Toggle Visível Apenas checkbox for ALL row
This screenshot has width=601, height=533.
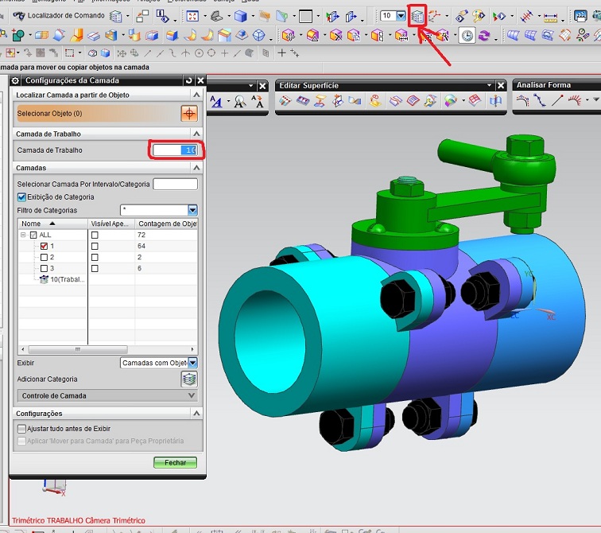pyautogui.click(x=95, y=235)
